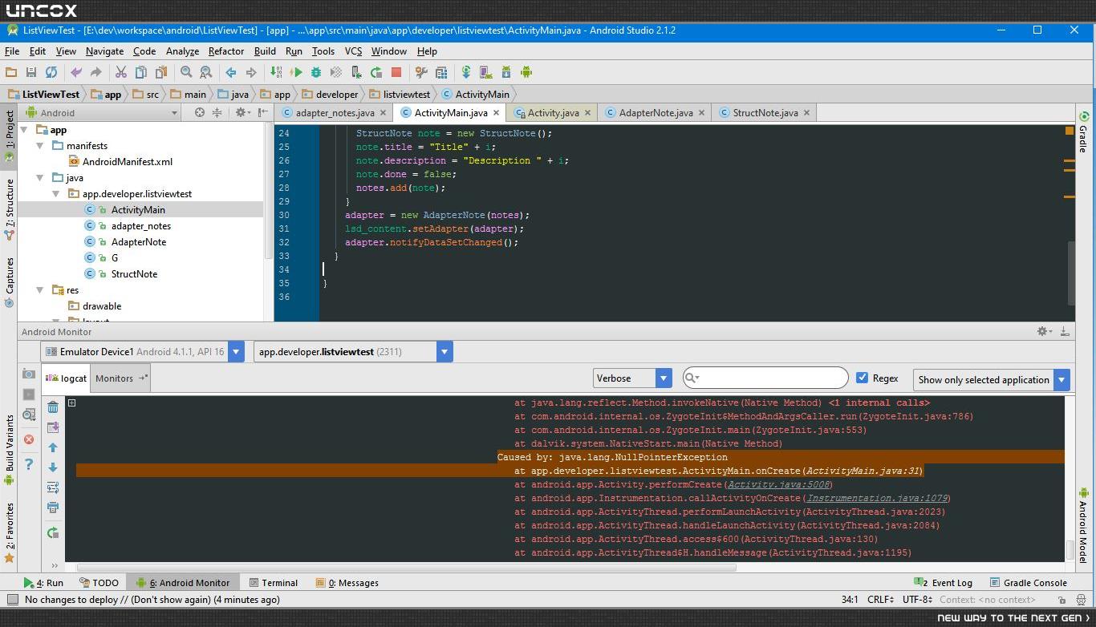Switch to the Monitors tab
Image resolution: width=1096 pixels, height=627 pixels.
click(120, 378)
